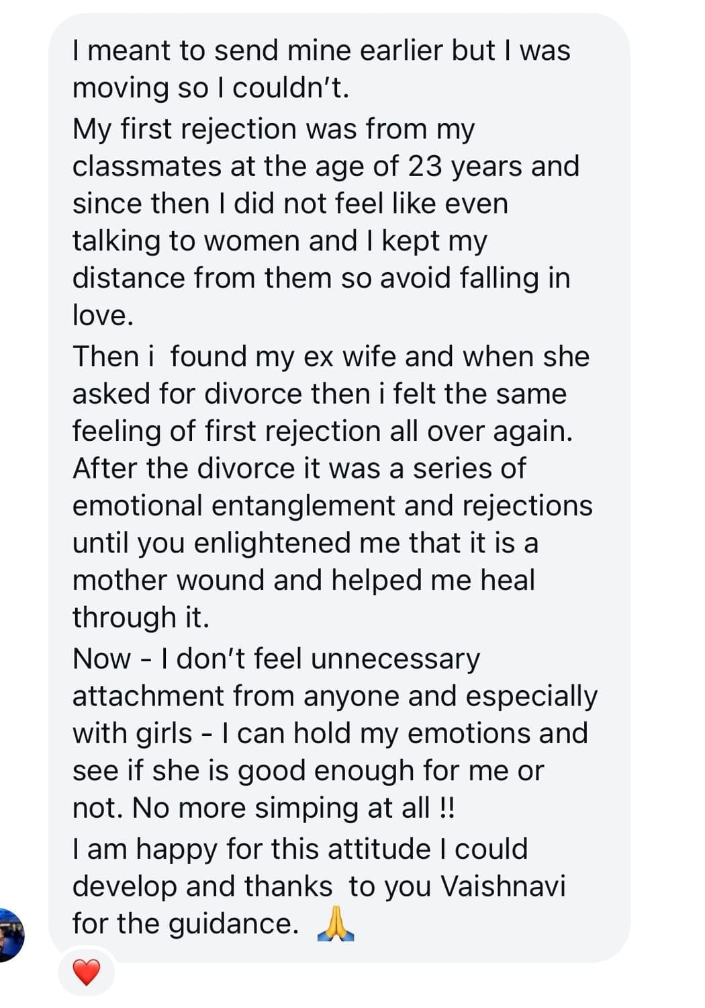705x1008 pixels.
Task: Click the text "emotional entanglement and rejections"
Action: point(332,505)
